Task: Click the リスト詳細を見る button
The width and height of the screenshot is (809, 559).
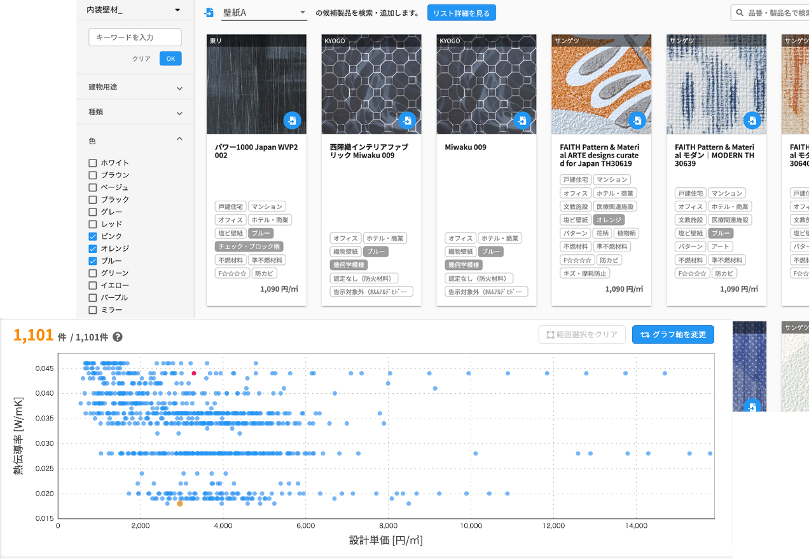Action: coord(461,13)
